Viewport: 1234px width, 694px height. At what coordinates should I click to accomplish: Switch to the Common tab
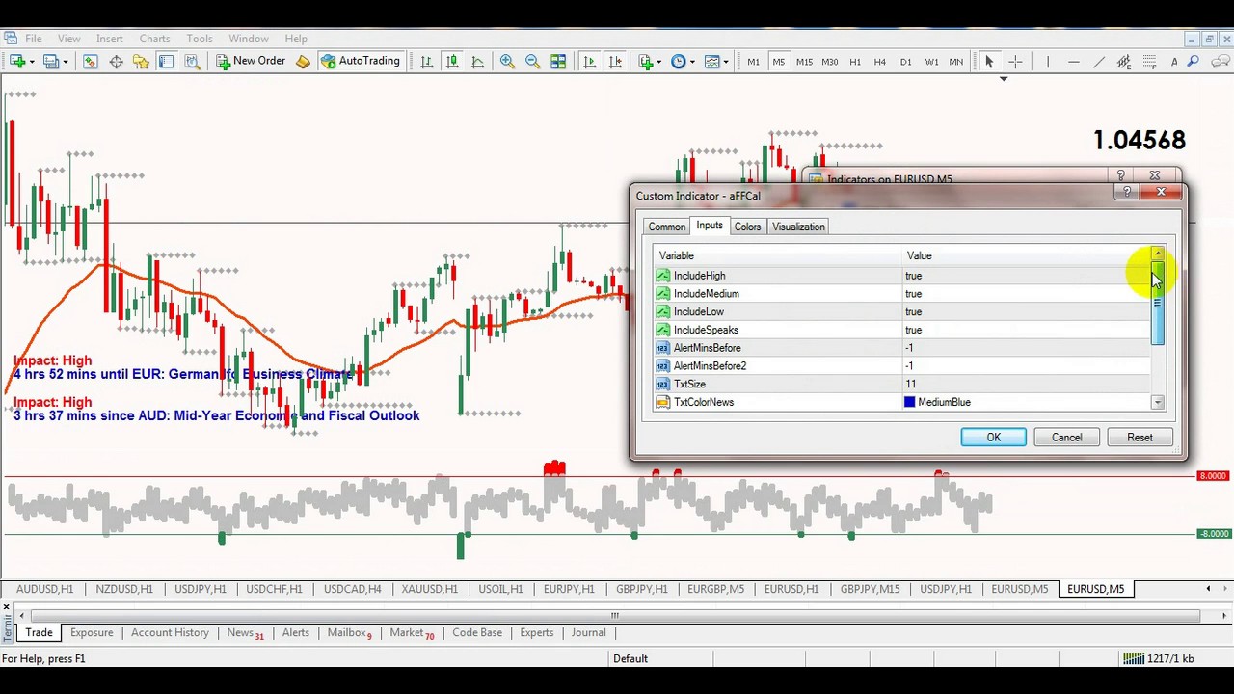coord(666,227)
